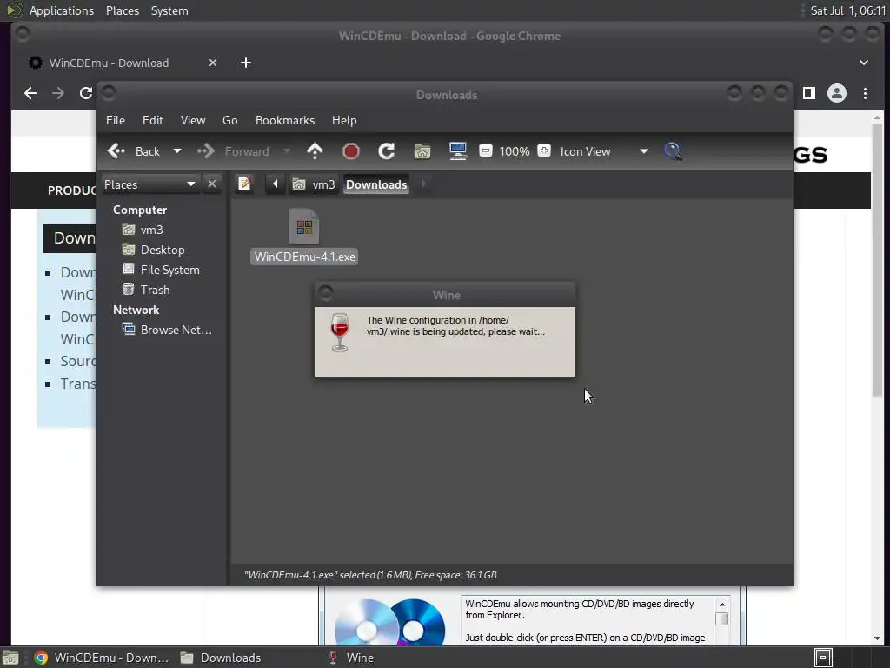Open the Applications menu in top panel

click(x=62, y=10)
